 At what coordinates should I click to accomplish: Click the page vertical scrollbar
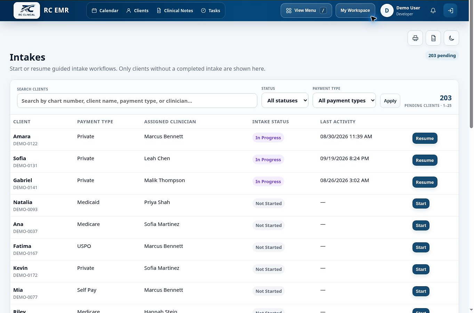(x=471, y=64)
